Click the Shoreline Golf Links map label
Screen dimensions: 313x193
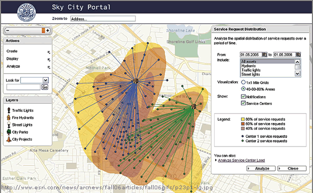coord(186,42)
